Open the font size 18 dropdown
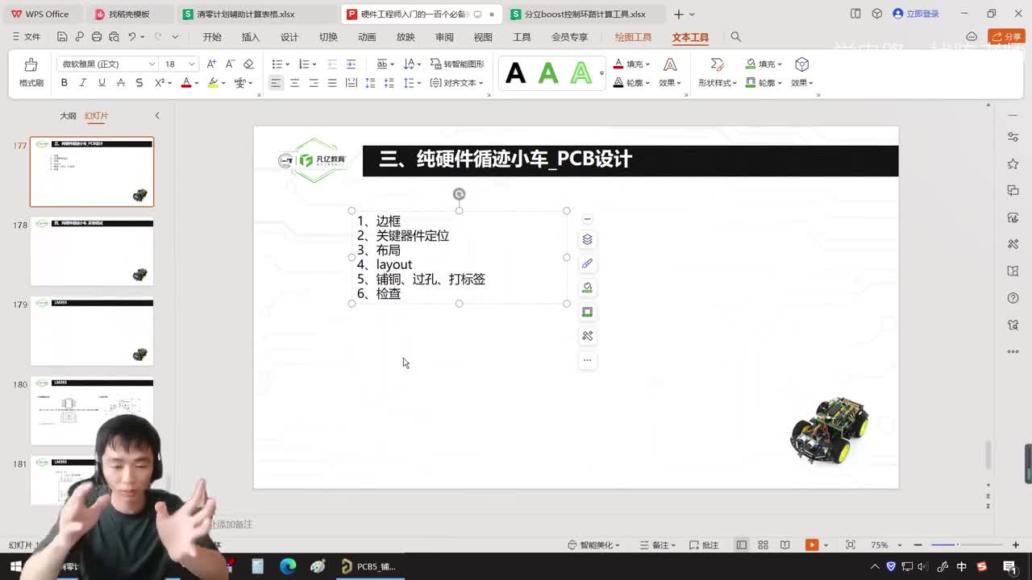The height and width of the screenshot is (580, 1032). 191,64
